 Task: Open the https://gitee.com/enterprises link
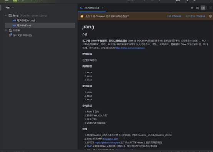pyautogui.click(x=130, y=48)
